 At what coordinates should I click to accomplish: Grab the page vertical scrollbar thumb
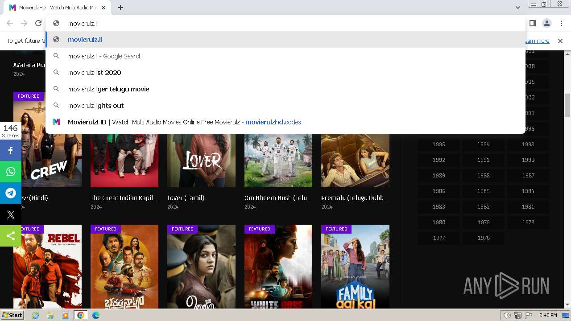[x=567, y=105]
